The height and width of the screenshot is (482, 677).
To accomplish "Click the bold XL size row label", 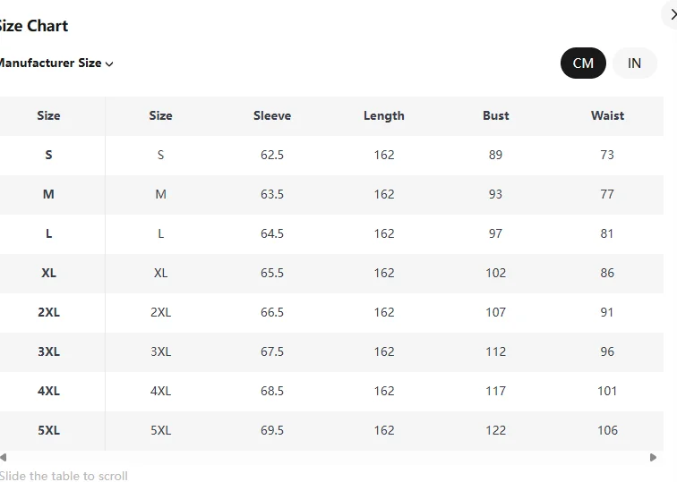I will pos(48,273).
